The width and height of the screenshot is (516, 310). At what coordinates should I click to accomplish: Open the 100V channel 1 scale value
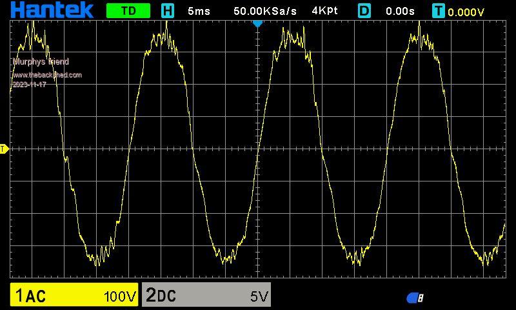pos(119,296)
